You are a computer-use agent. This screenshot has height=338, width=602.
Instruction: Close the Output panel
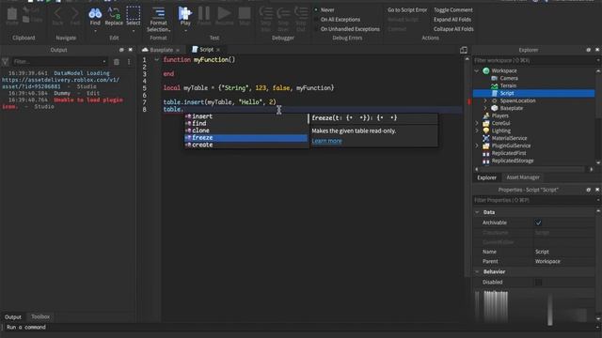pos(130,50)
